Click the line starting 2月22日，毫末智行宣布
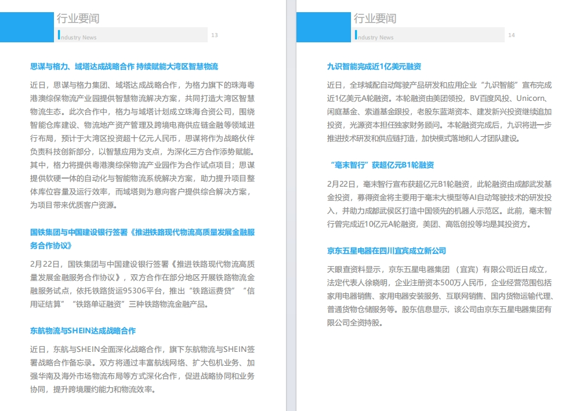The height and width of the screenshot is (411, 583). (x=439, y=184)
